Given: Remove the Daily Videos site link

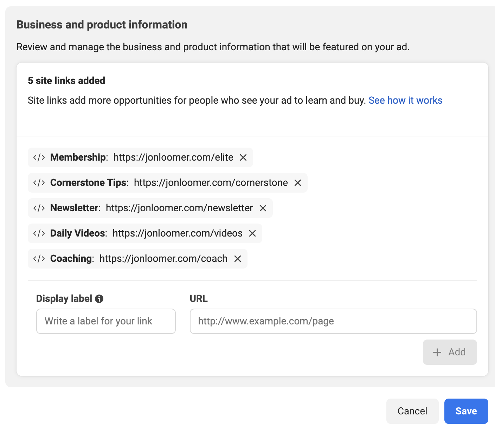Looking at the screenshot, I should click(252, 233).
